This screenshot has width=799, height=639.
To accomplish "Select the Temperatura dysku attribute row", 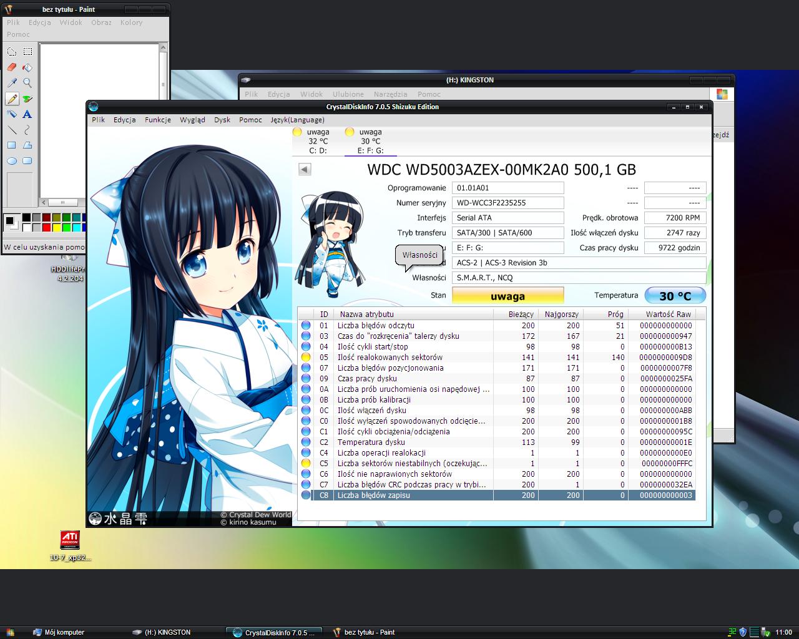I will coord(496,442).
